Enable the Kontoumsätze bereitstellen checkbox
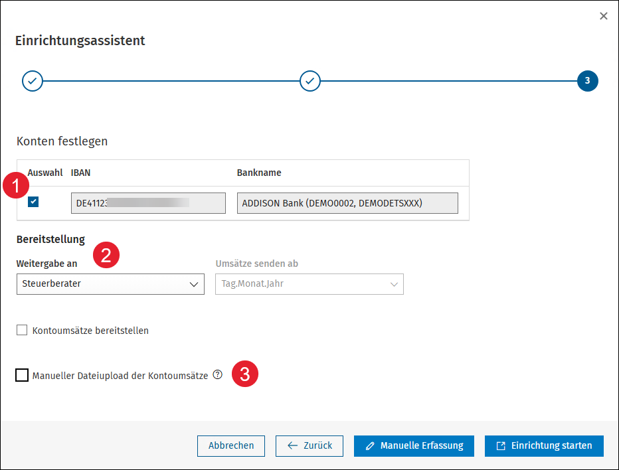Screen dimensions: 619x470 22,330
